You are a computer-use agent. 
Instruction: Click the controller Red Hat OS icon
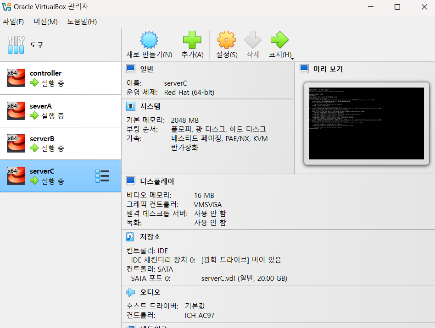point(16,78)
